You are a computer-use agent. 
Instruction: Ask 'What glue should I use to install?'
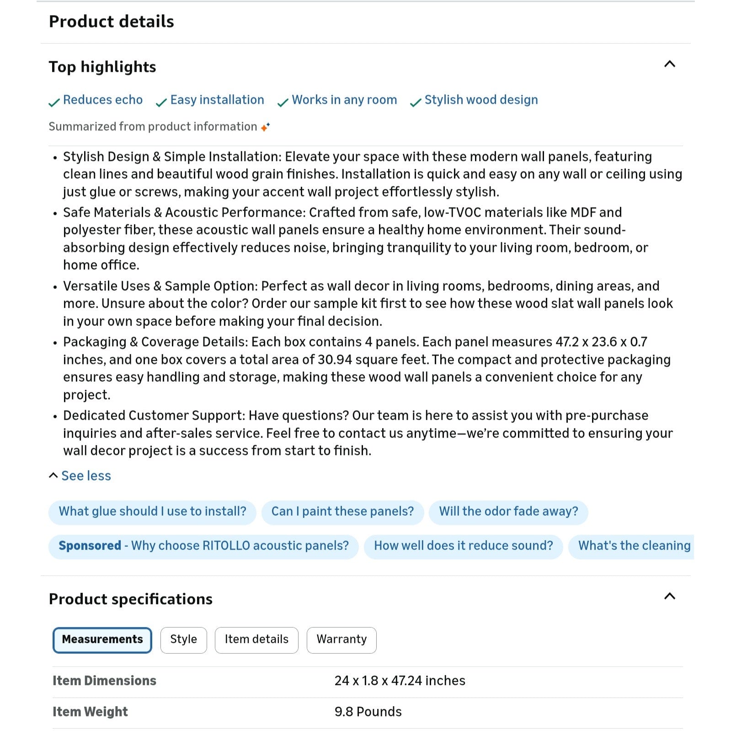pyautogui.click(x=152, y=512)
